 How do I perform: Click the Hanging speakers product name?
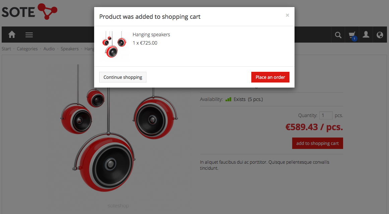151,35
